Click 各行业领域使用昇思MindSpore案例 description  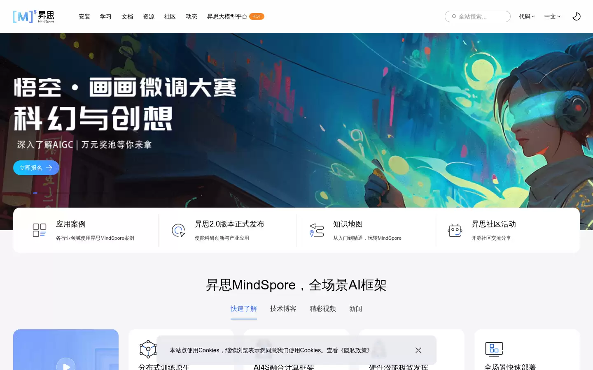(95, 238)
